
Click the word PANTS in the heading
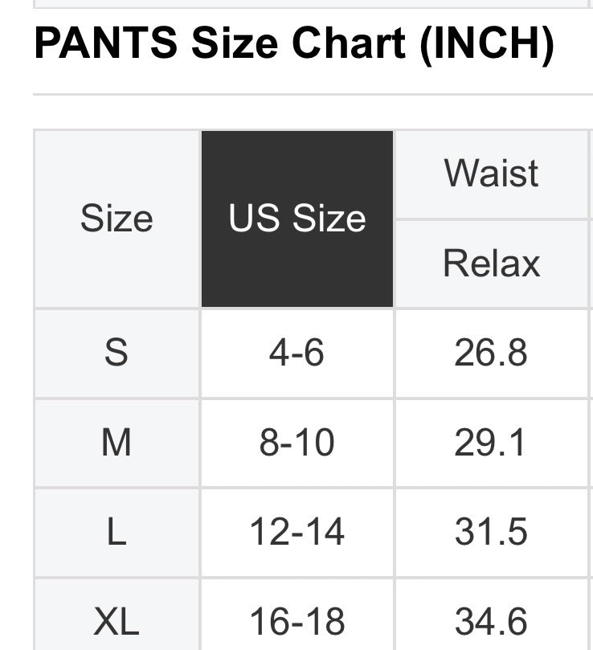click(105, 44)
